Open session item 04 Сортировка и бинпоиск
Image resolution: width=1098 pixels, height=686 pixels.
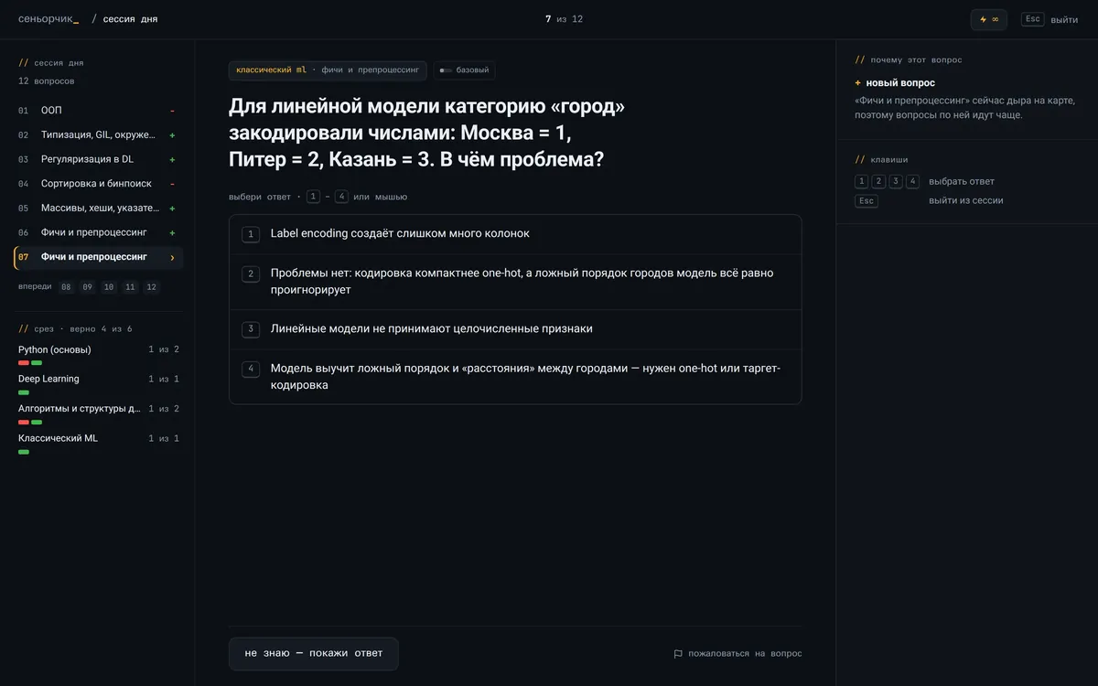coord(98,184)
